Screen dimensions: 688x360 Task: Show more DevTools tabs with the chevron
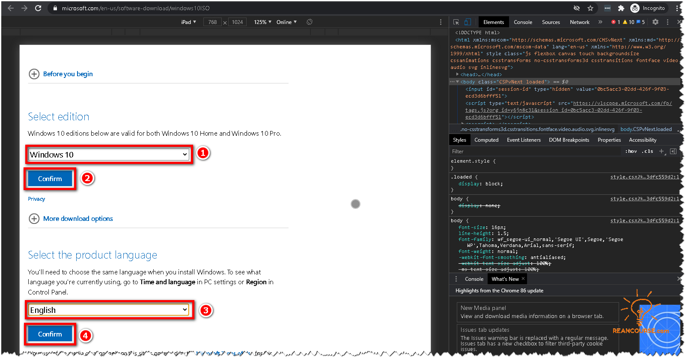point(600,22)
